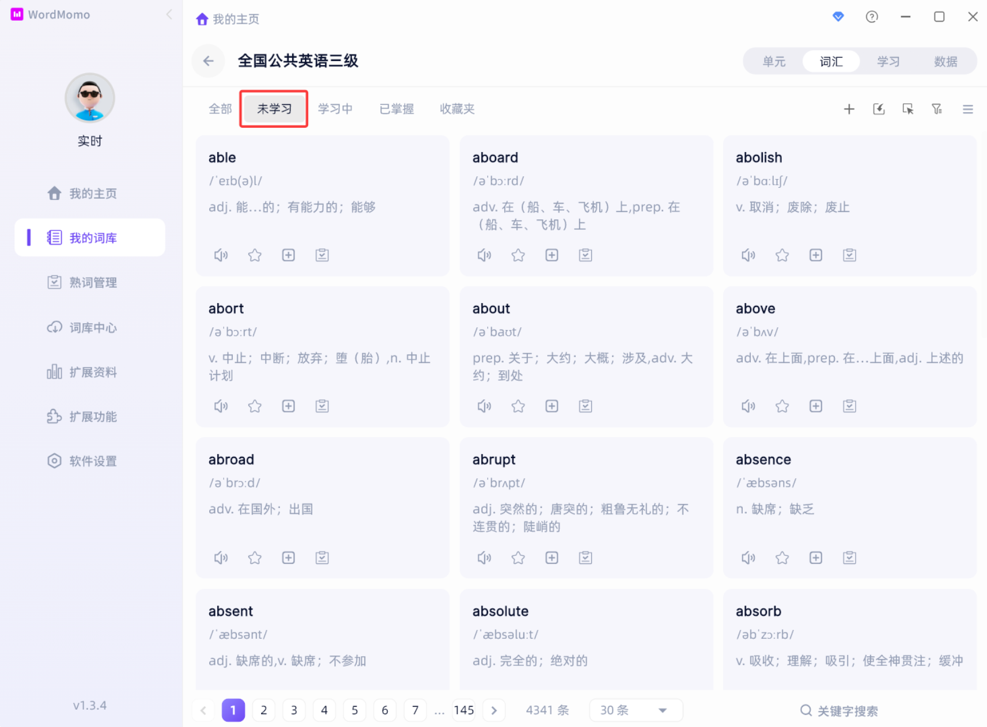Image resolution: width=987 pixels, height=727 pixels.
Task: Click the checklist icon on the aboard card
Action: (x=585, y=255)
